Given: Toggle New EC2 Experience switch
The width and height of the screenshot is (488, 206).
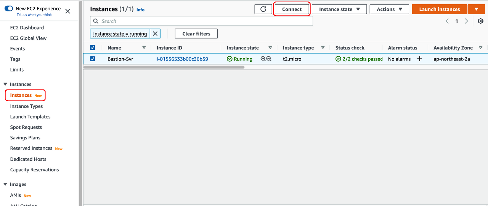Looking at the screenshot, I should 9,8.
